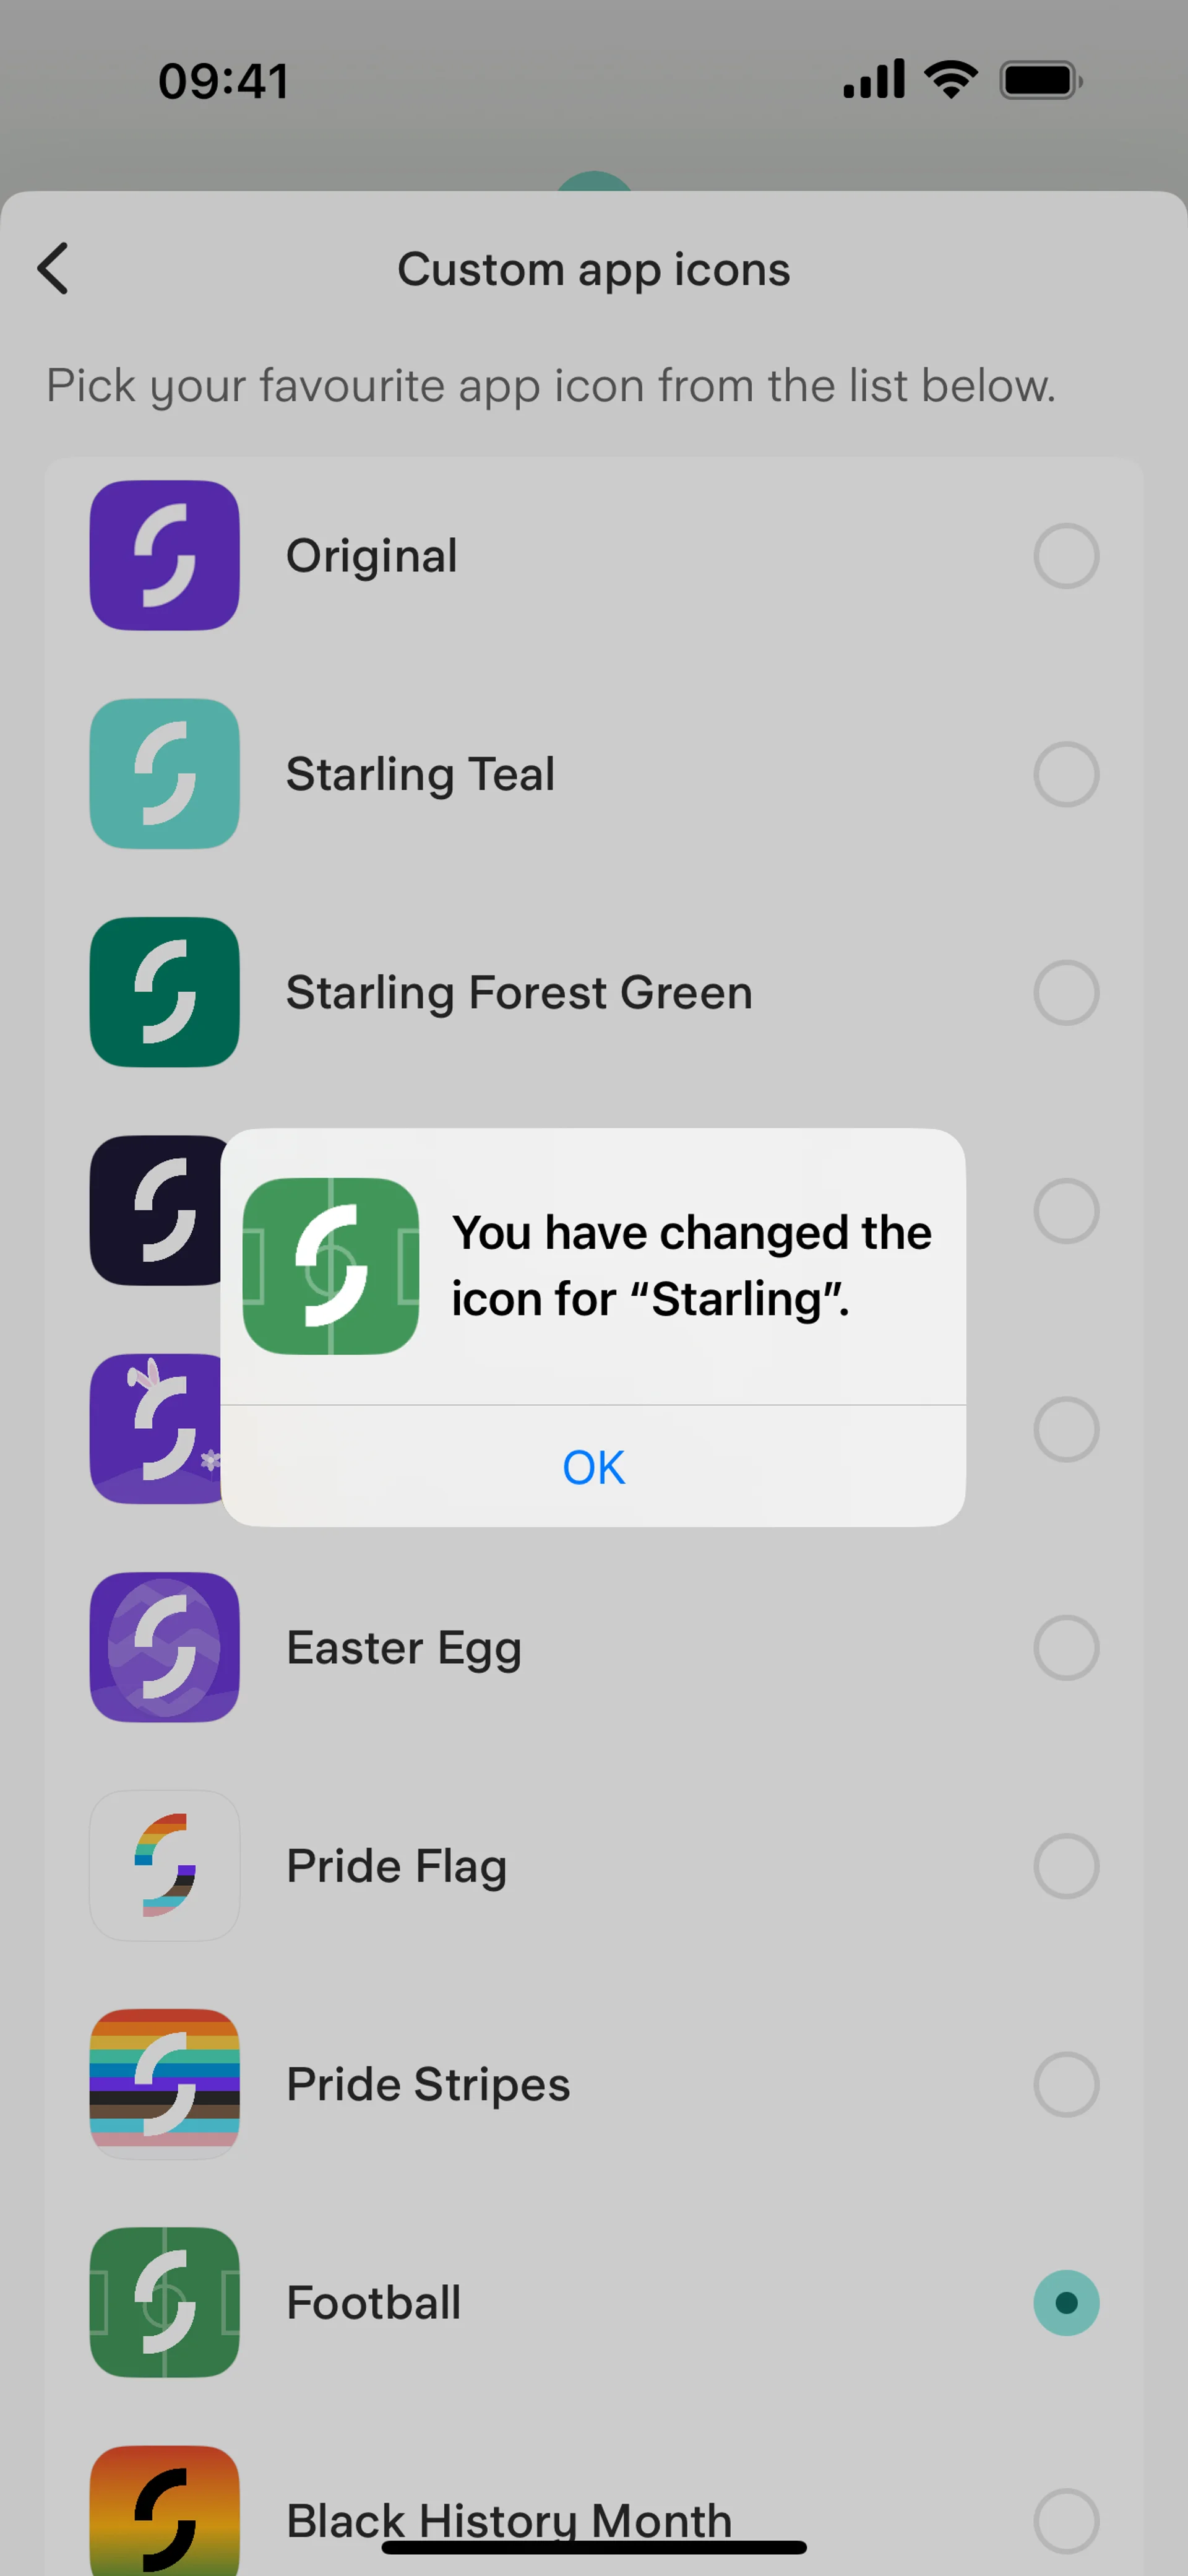Image resolution: width=1188 pixels, height=2576 pixels.
Task: Tap the Starling Teal app icon
Action: (165, 774)
